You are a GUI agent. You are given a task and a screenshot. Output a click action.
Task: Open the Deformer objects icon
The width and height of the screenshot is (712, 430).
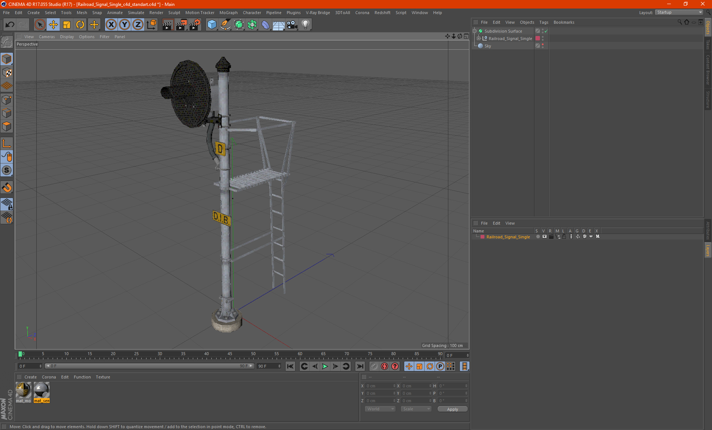tap(266, 24)
